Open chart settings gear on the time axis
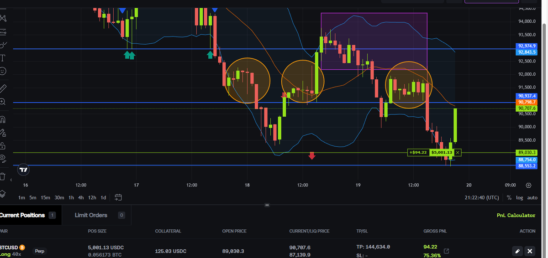548x258 pixels. (528, 185)
